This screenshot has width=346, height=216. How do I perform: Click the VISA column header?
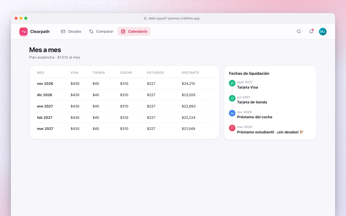75,73
